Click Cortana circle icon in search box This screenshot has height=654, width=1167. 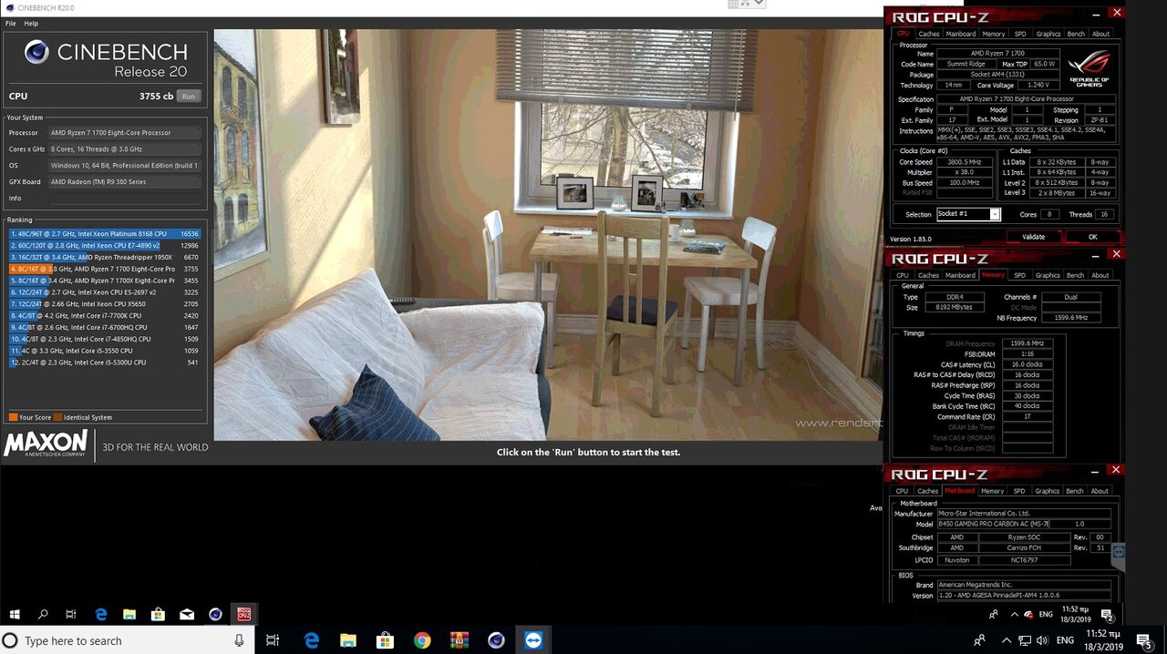(x=10, y=640)
